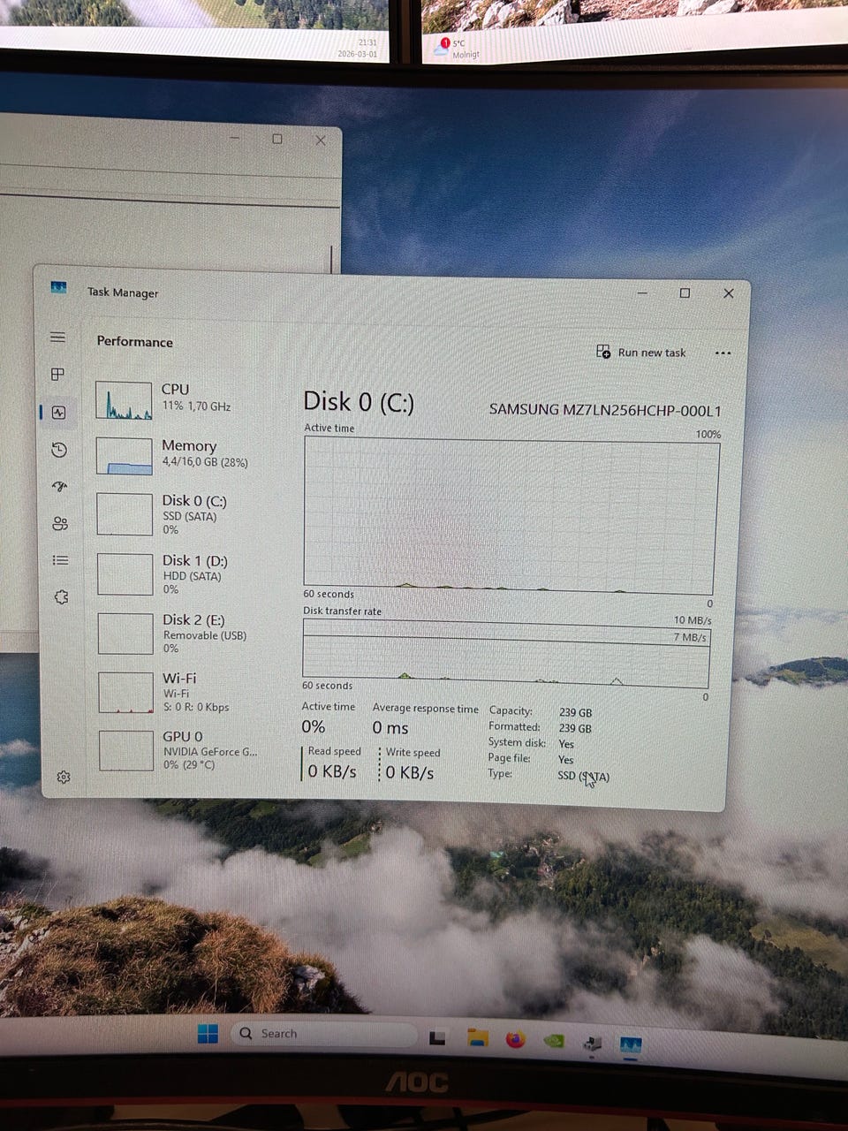The width and height of the screenshot is (848, 1131).
Task: Open Task View from the taskbar
Action: (x=437, y=1037)
